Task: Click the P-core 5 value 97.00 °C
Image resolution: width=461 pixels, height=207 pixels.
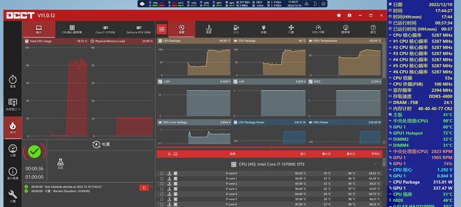Action: tap(301, 199)
